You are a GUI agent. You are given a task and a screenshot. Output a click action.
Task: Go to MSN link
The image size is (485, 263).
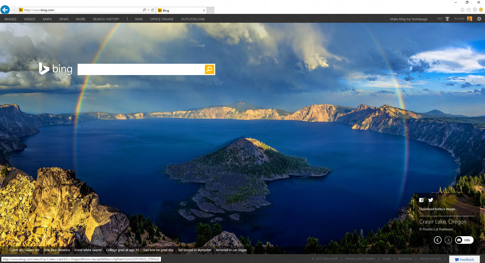point(139,19)
